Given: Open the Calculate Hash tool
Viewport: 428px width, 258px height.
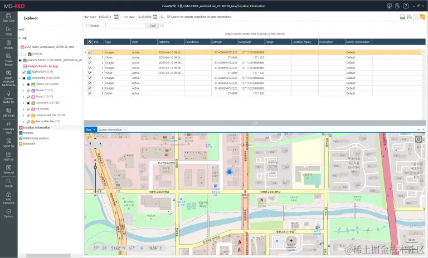Looking at the screenshot, I should pos(8,127).
